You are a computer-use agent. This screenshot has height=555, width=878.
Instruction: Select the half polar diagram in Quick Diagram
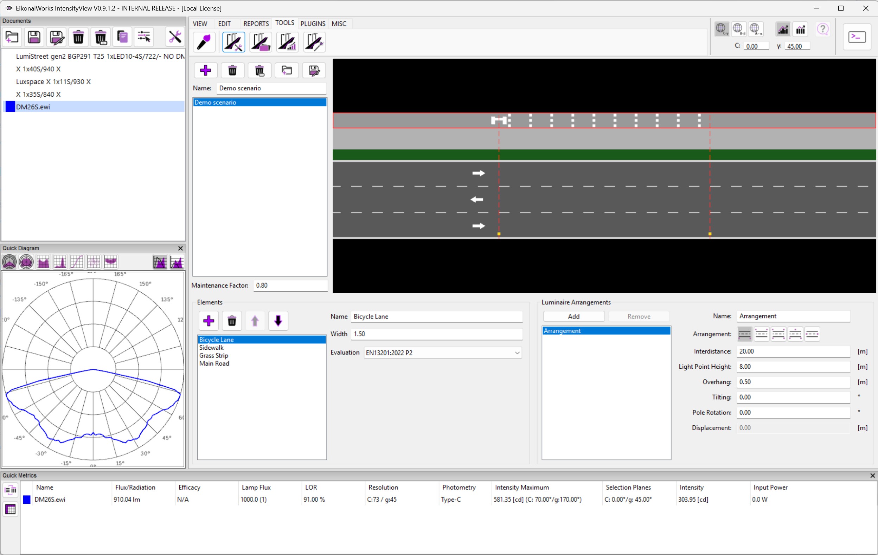click(9, 262)
